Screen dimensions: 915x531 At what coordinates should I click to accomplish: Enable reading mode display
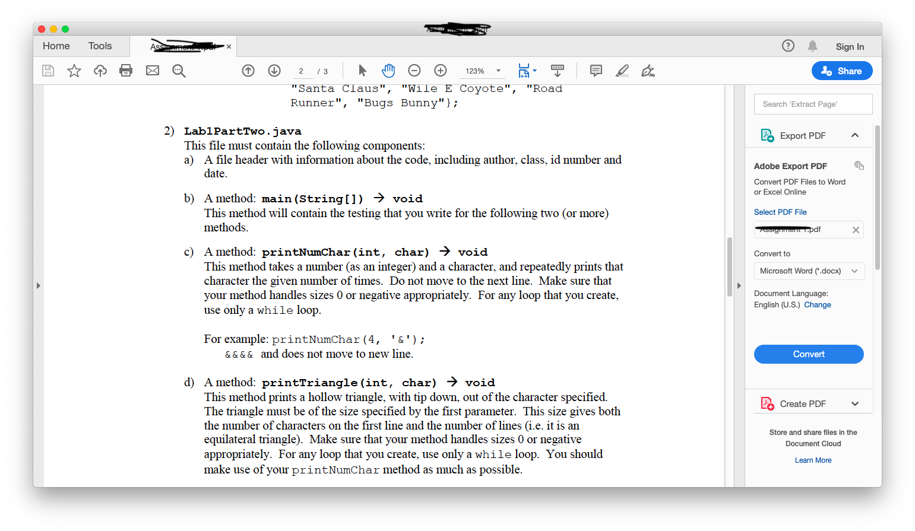point(557,70)
